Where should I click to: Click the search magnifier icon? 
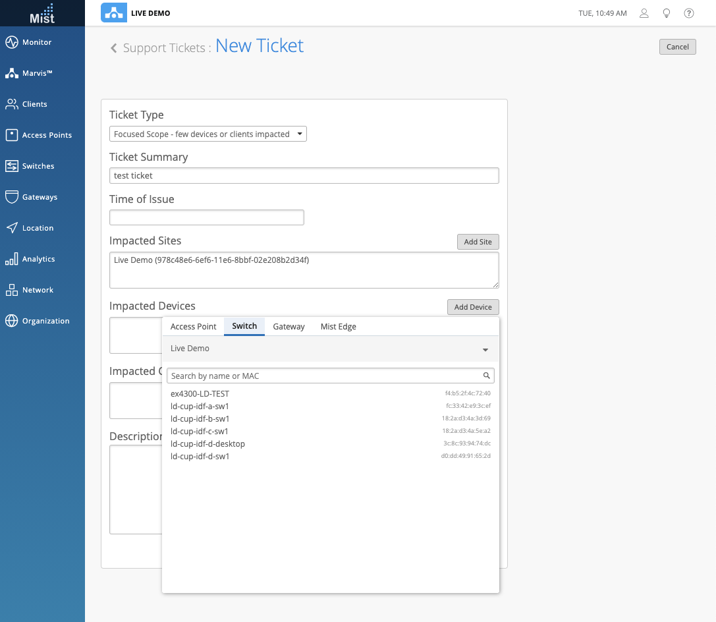point(486,376)
